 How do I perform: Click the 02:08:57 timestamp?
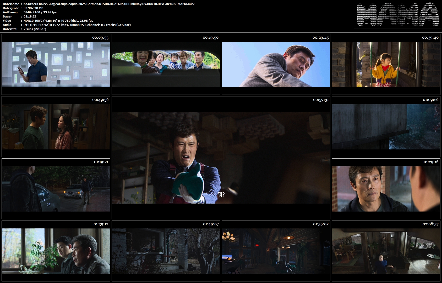[x=430, y=224]
